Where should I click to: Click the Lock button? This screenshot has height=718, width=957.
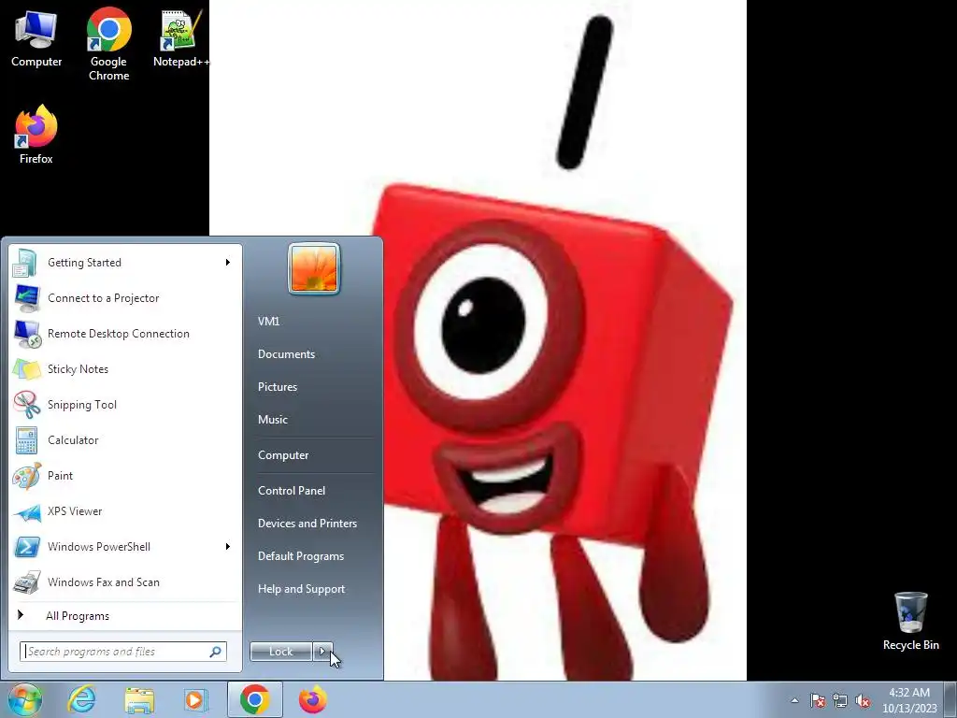tap(280, 652)
